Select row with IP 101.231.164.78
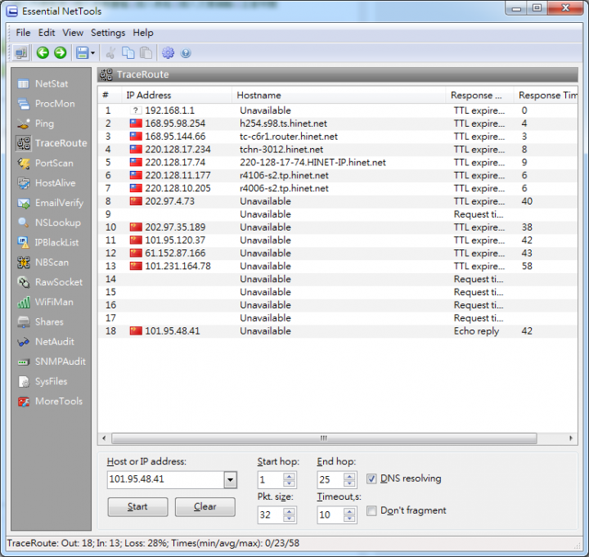 pyautogui.click(x=338, y=266)
